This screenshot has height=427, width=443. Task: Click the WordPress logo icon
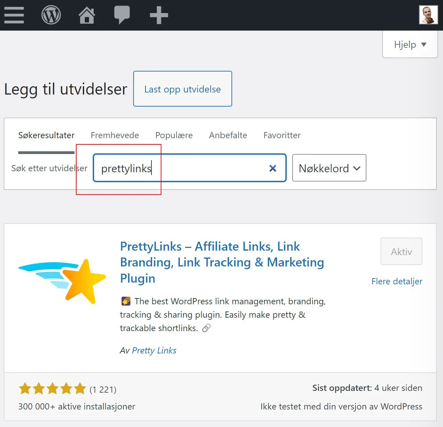[51, 15]
